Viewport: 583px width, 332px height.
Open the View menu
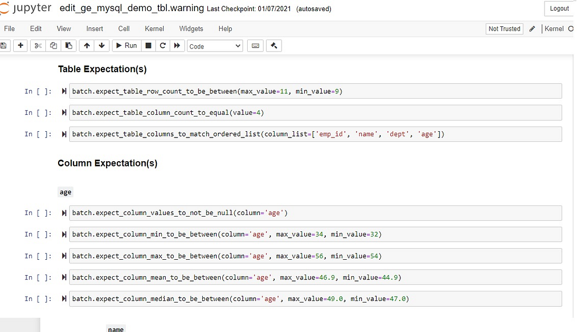[63, 28]
